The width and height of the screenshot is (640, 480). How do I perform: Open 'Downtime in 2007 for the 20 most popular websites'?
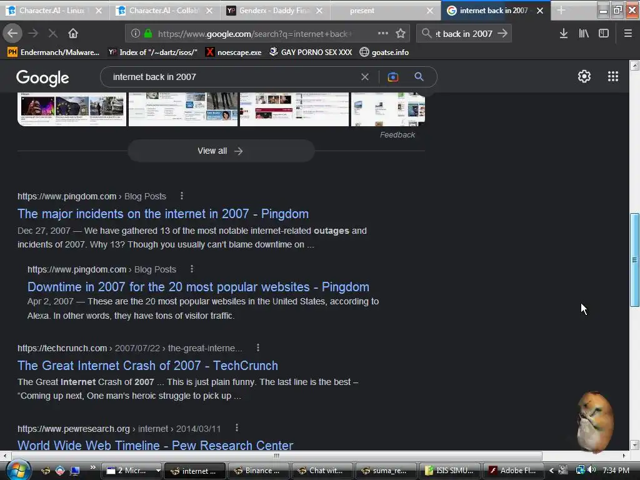point(198,286)
